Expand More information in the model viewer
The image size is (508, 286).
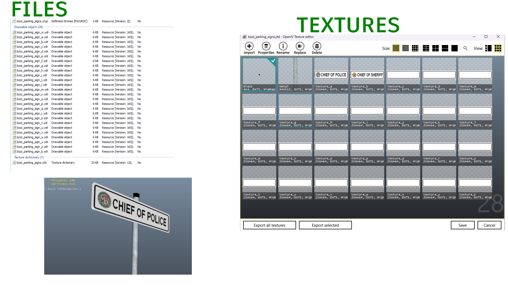[63, 189]
